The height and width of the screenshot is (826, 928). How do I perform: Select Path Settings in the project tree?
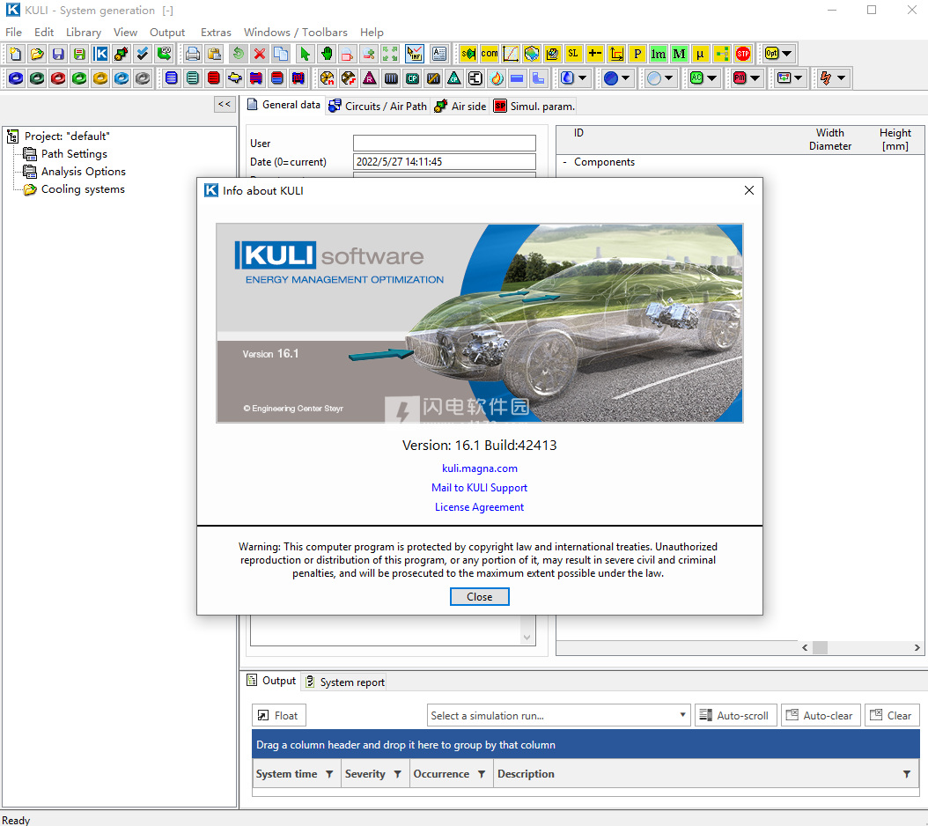coord(74,154)
